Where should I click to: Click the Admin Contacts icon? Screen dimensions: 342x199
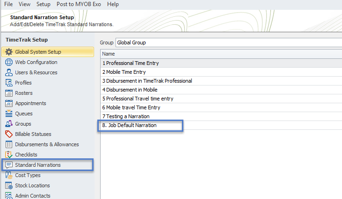point(9,196)
